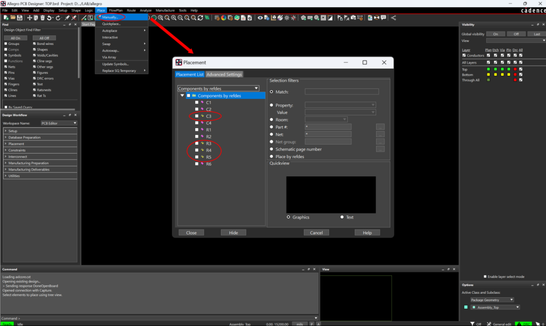Click the All Off find filter button
Viewport: 546px width, 326px height.
pos(44,38)
